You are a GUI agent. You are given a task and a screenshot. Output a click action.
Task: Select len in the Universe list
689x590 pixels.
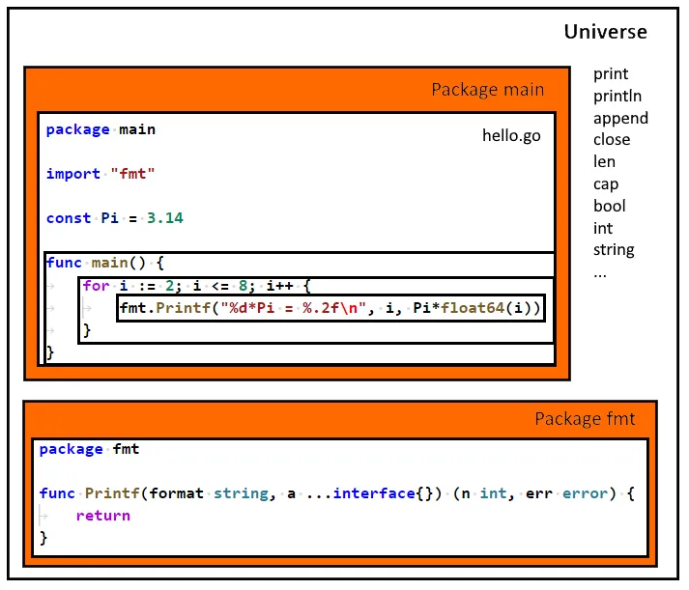[x=604, y=161]
